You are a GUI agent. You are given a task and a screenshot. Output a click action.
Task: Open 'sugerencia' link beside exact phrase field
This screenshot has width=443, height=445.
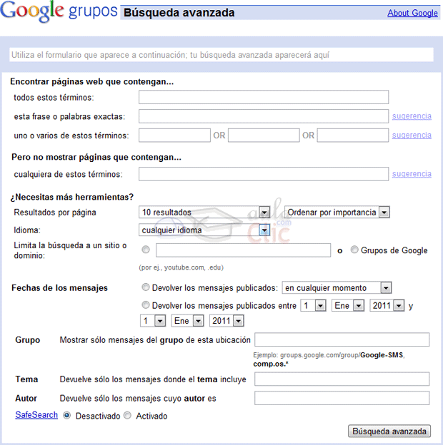pyautogui.click(x=412, y=116)
